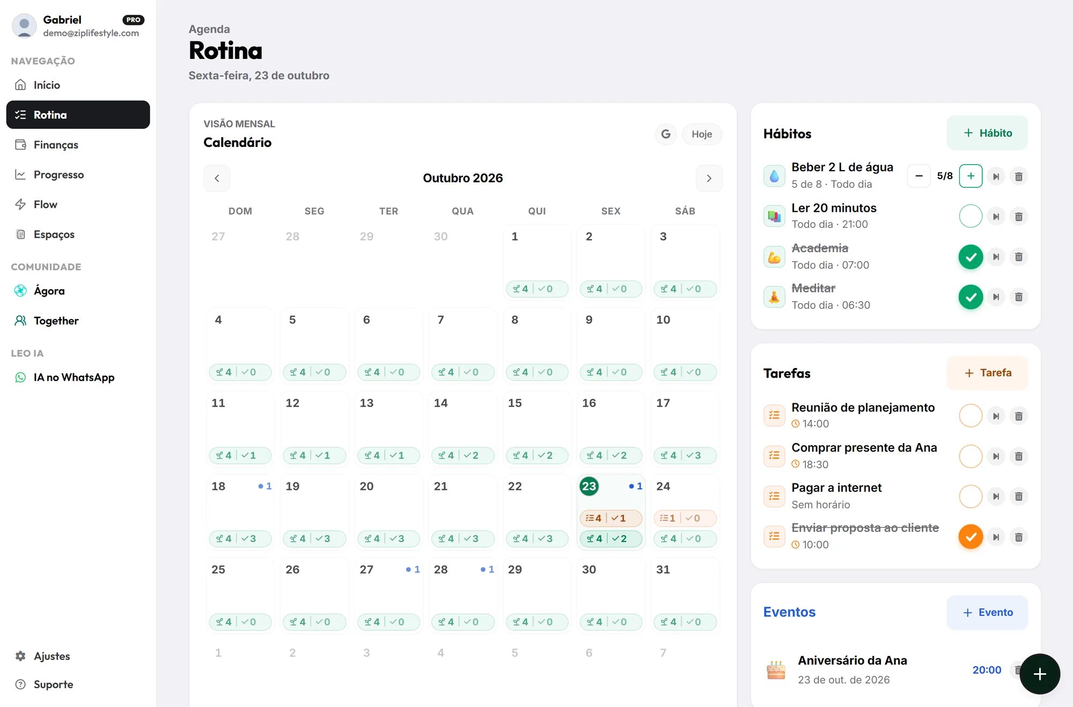Delete the Beber 2 L de água habit
1073x707 pixels.
(x=1018, y=176)
